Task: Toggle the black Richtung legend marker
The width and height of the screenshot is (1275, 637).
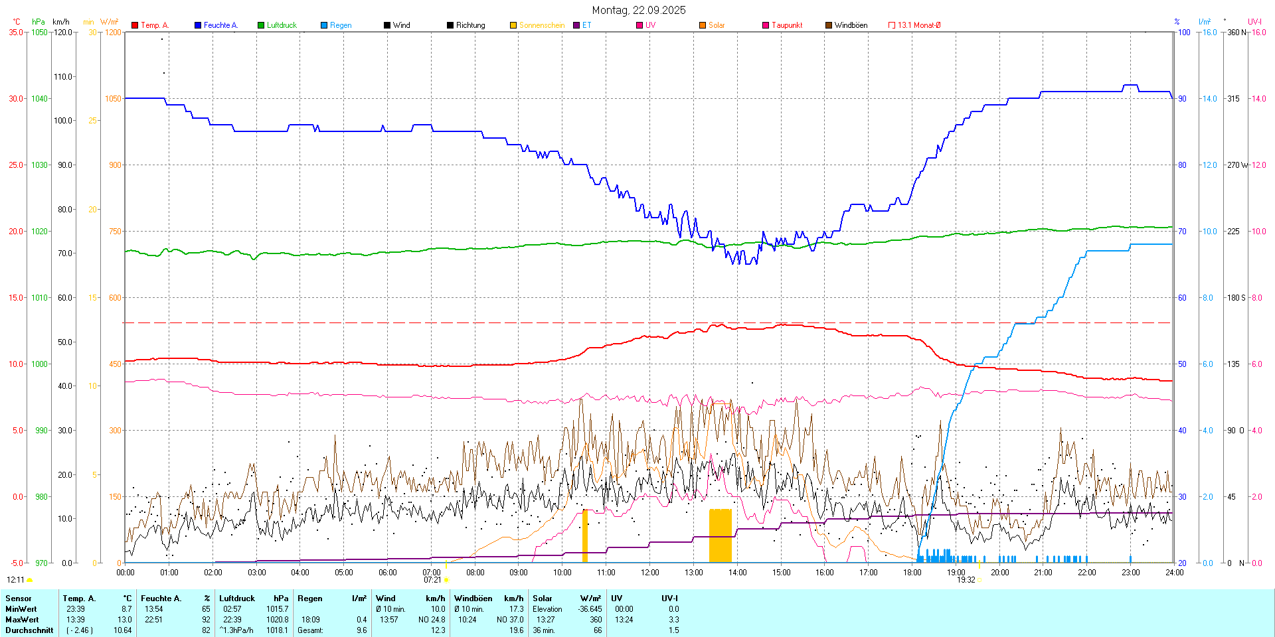Action: coord(450,25)
